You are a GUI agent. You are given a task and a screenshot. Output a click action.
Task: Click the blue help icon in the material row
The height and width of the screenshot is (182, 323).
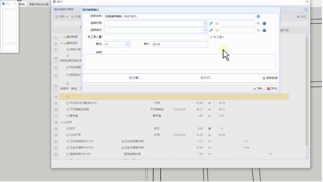264,23
